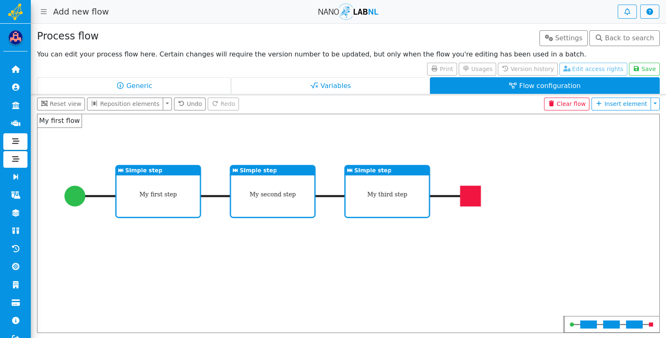Toggle the hamburger menu beside Add new flow

(44, 12)
